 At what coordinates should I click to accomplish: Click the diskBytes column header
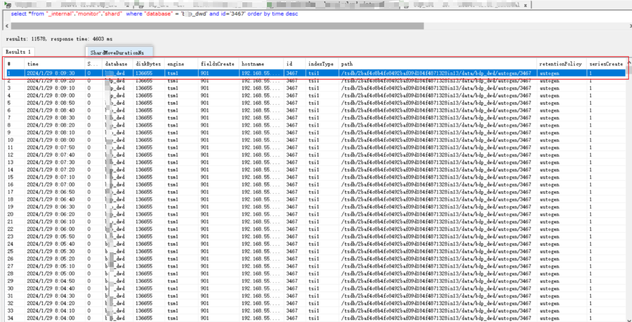149,64
